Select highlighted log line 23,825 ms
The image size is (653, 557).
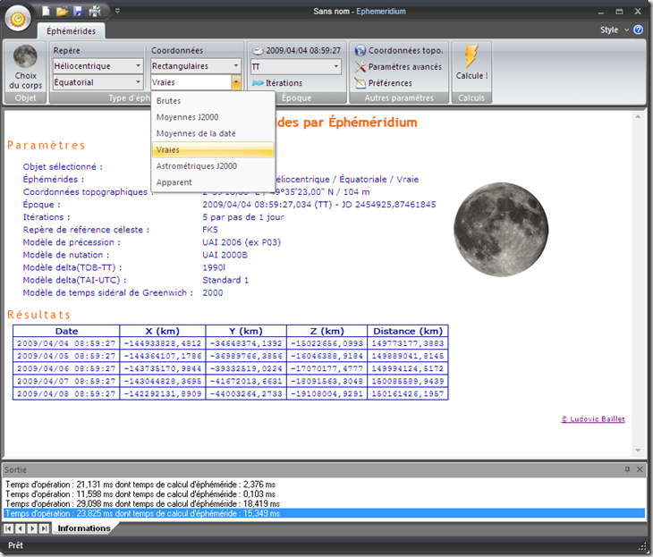coord(324,514)
